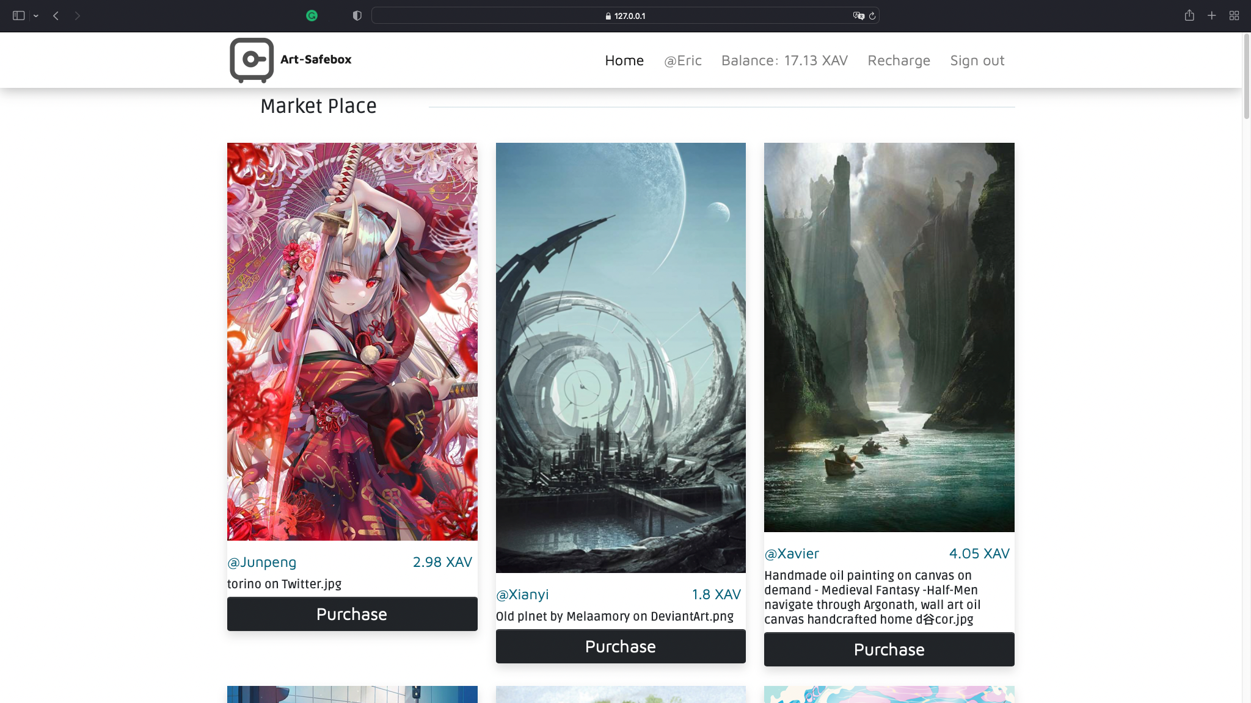Click the green Grammarly extension icon
Image resolution: width=1251 pixels, height=703 pixels.
[312, 16]
